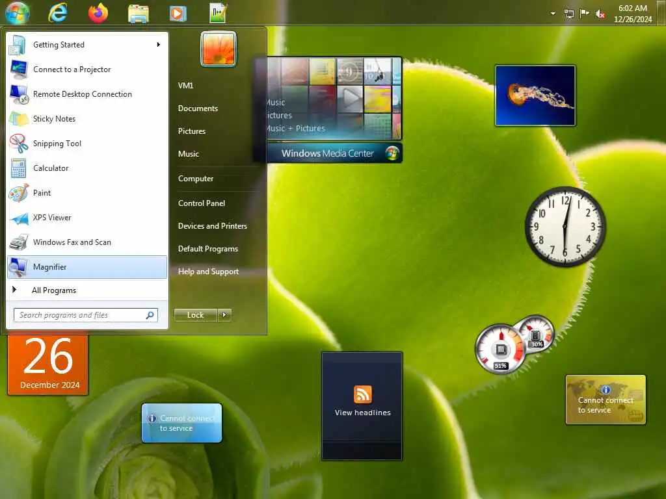Viewport: 666px width, 499px height.
Task: Click the Calculator icon
Action: tap(19, 168)
